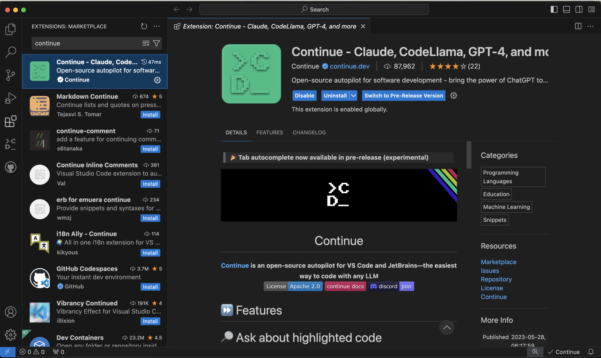Toggle the primary sidebar visibility
Image resolution: width=601 pixels, height=358 pixels.
click(x=554, y=9)
